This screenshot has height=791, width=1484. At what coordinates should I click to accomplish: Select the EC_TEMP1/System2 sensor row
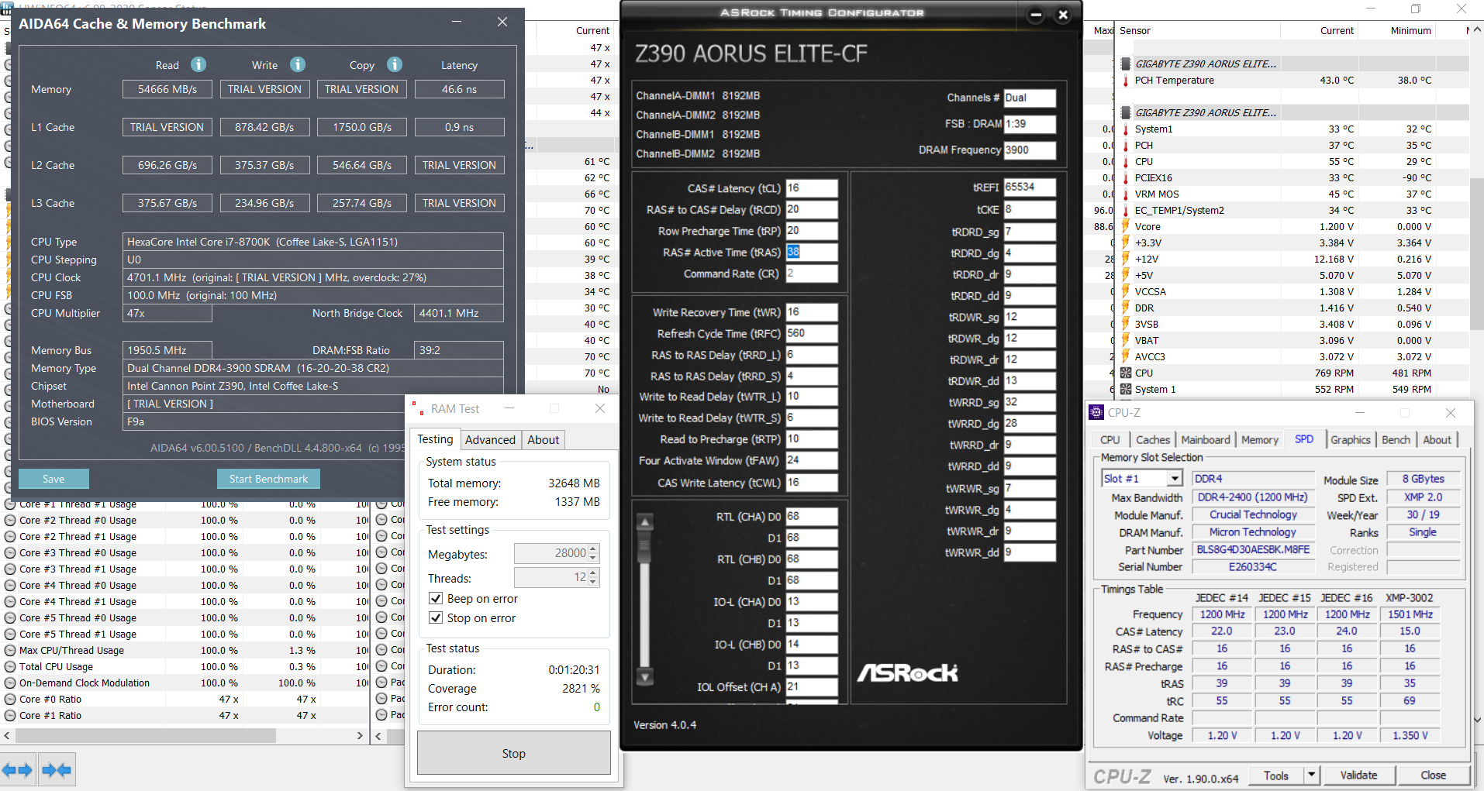1292,211
